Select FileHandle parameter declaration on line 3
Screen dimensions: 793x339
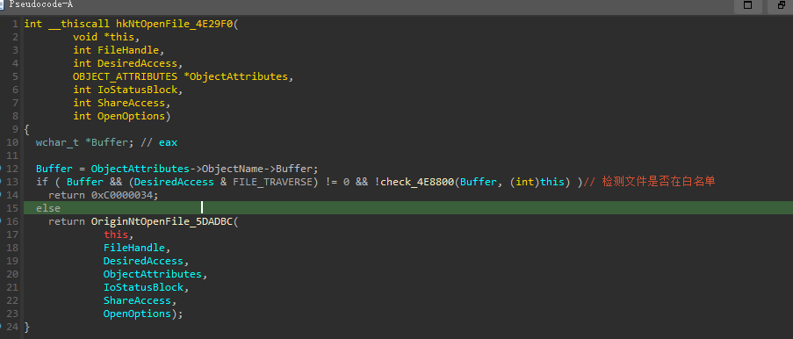coord(116,50)
